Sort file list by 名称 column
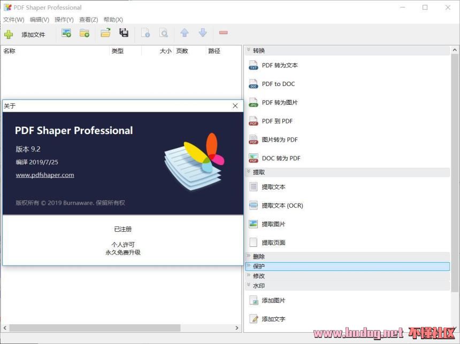The image size is (460, 344). click(x=55, y=51)
